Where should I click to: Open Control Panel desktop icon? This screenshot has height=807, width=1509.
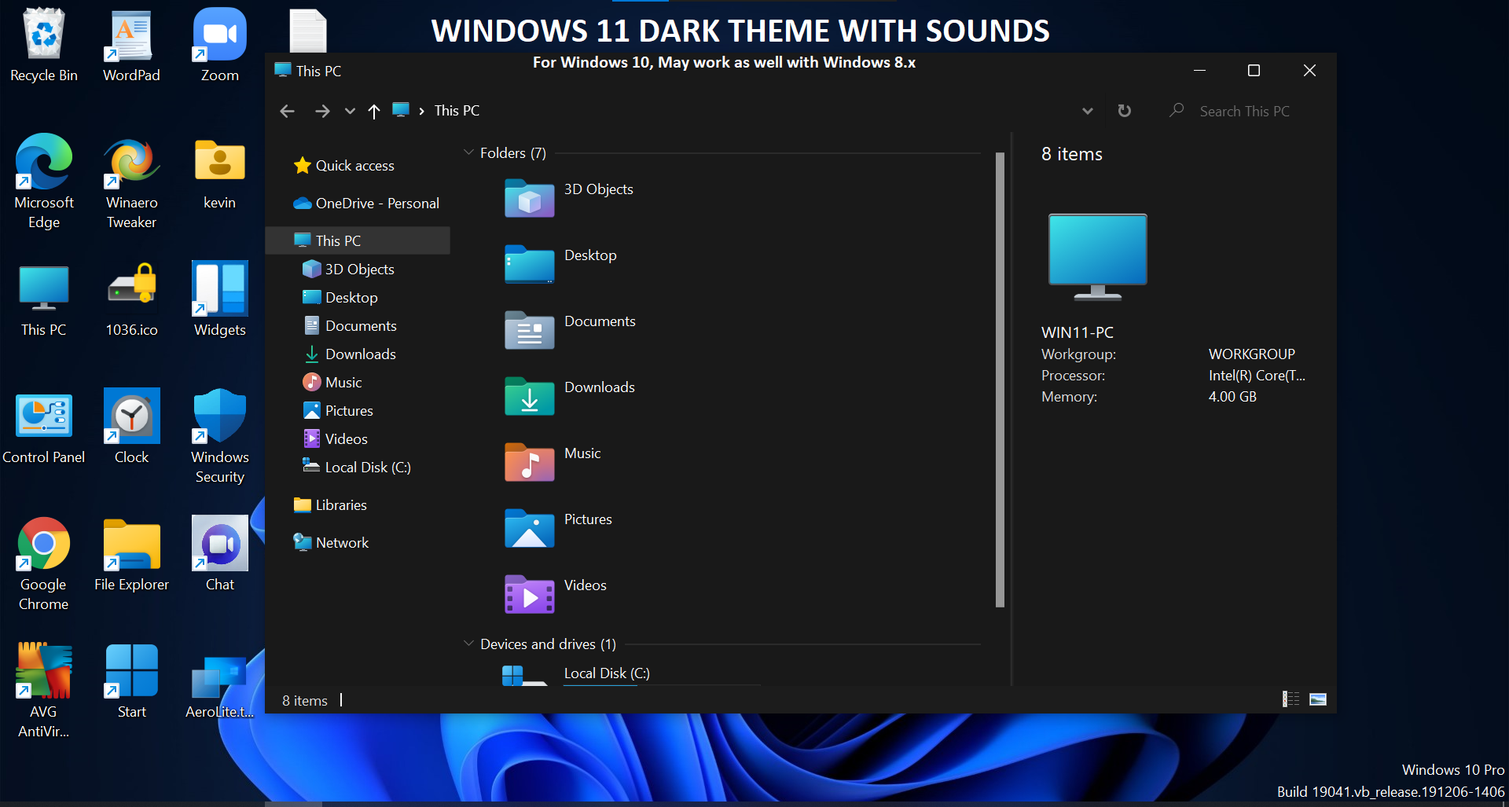tap(44, 427)
